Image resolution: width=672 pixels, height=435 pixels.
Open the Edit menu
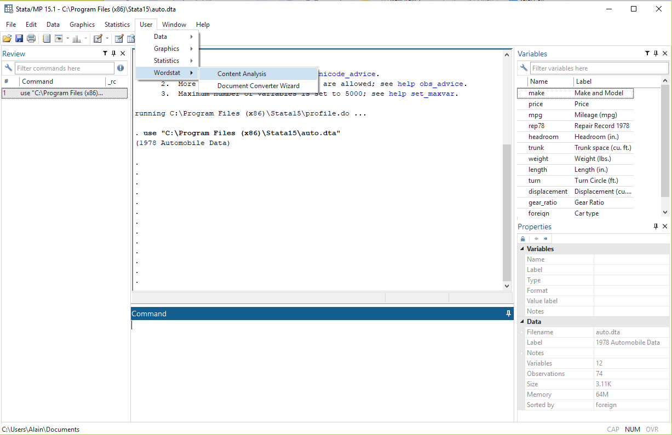[x=31, y=25]
